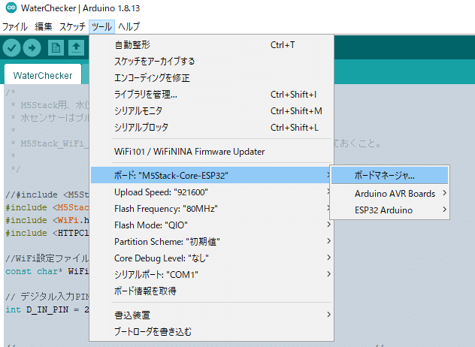Expand the 書込装置 submenu

click(211, 315)
